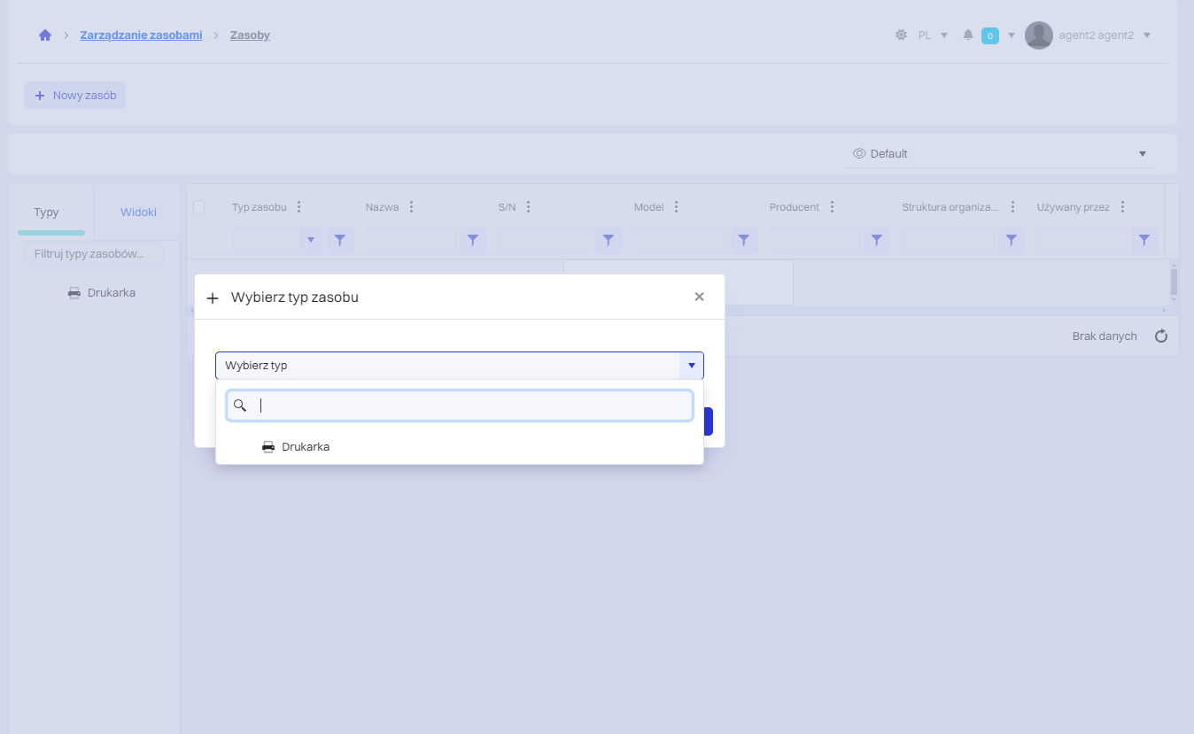Open the notifications bell
Screen dimensions: 1194x734
968,35
